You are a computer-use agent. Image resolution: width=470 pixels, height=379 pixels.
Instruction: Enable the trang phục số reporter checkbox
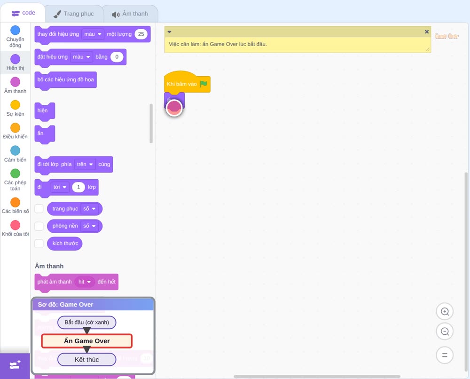(x=39, y=209)
